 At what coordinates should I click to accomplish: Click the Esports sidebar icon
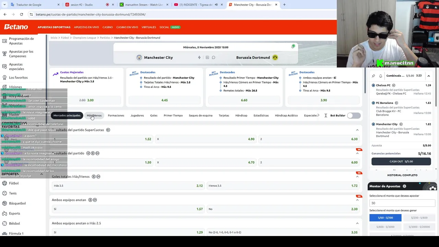pos(4,213)
